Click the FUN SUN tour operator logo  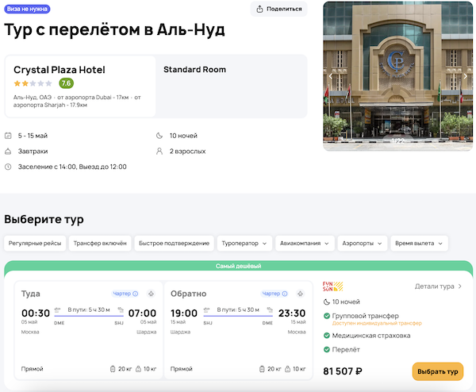tap(330, 287)
